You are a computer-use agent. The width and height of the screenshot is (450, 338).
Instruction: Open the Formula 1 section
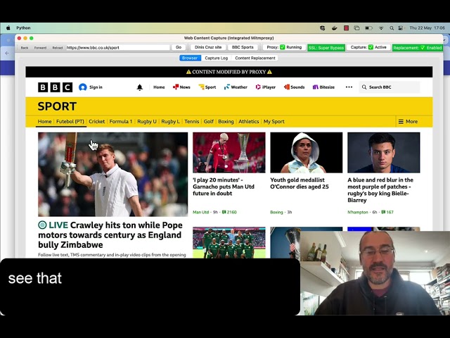coord(121,122)
